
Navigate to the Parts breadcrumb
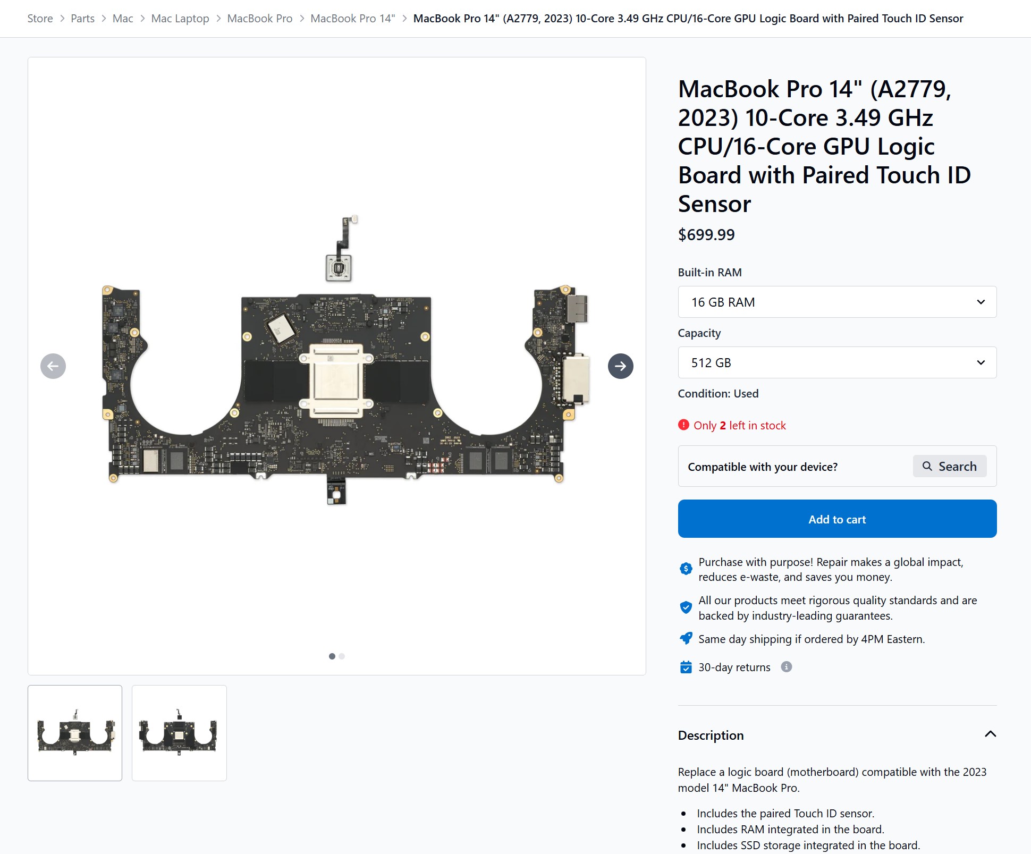[82, 18]
